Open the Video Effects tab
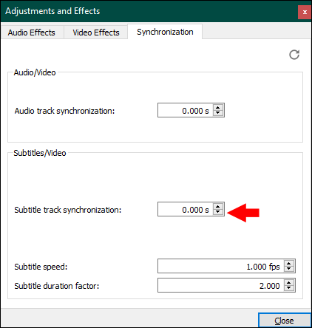312x328 pixels. [96, 33]
